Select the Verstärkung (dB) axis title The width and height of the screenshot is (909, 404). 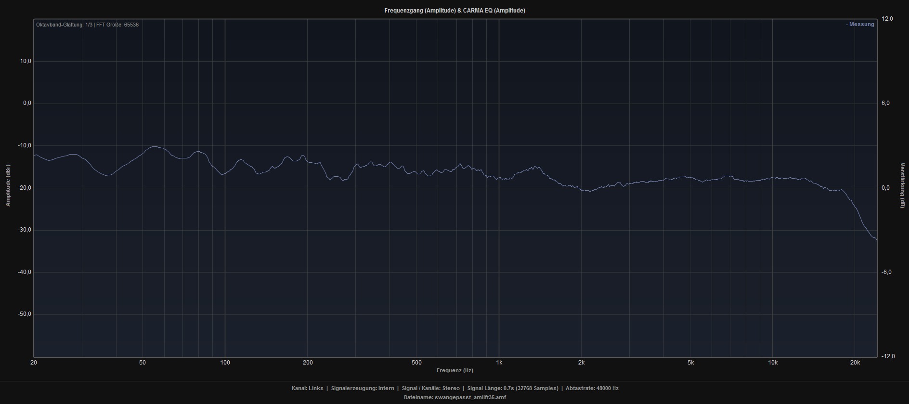click(902, 185)
